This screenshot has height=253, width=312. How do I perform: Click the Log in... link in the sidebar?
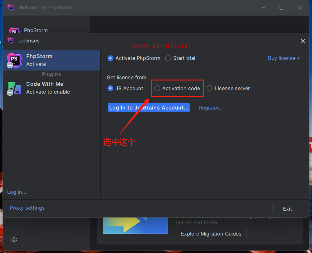point(17,192)
